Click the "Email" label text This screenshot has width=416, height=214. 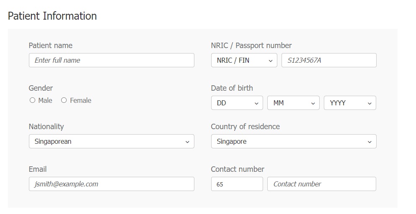(38, 169)
